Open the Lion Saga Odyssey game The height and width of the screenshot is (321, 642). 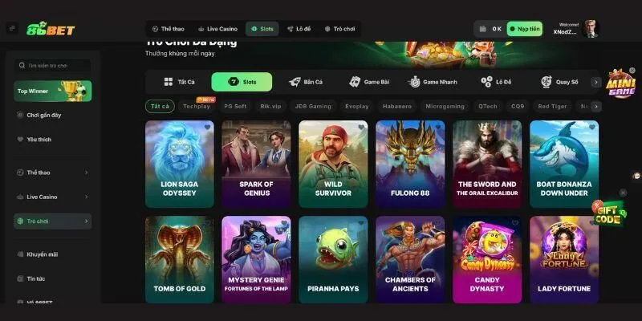coord(179,164)
